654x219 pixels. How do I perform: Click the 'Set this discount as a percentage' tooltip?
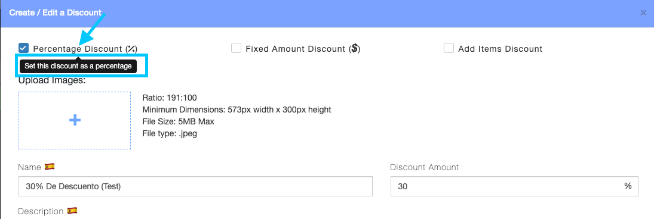coord(78,65)
